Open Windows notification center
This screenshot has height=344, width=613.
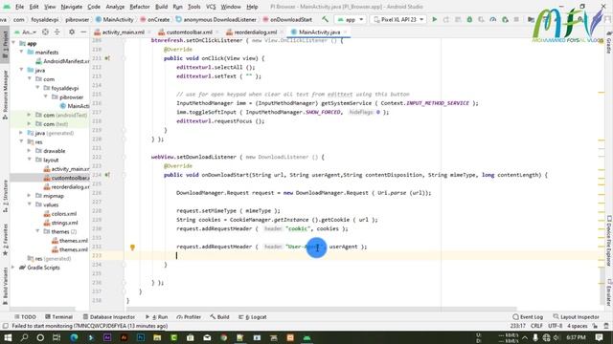pos(599,337)
